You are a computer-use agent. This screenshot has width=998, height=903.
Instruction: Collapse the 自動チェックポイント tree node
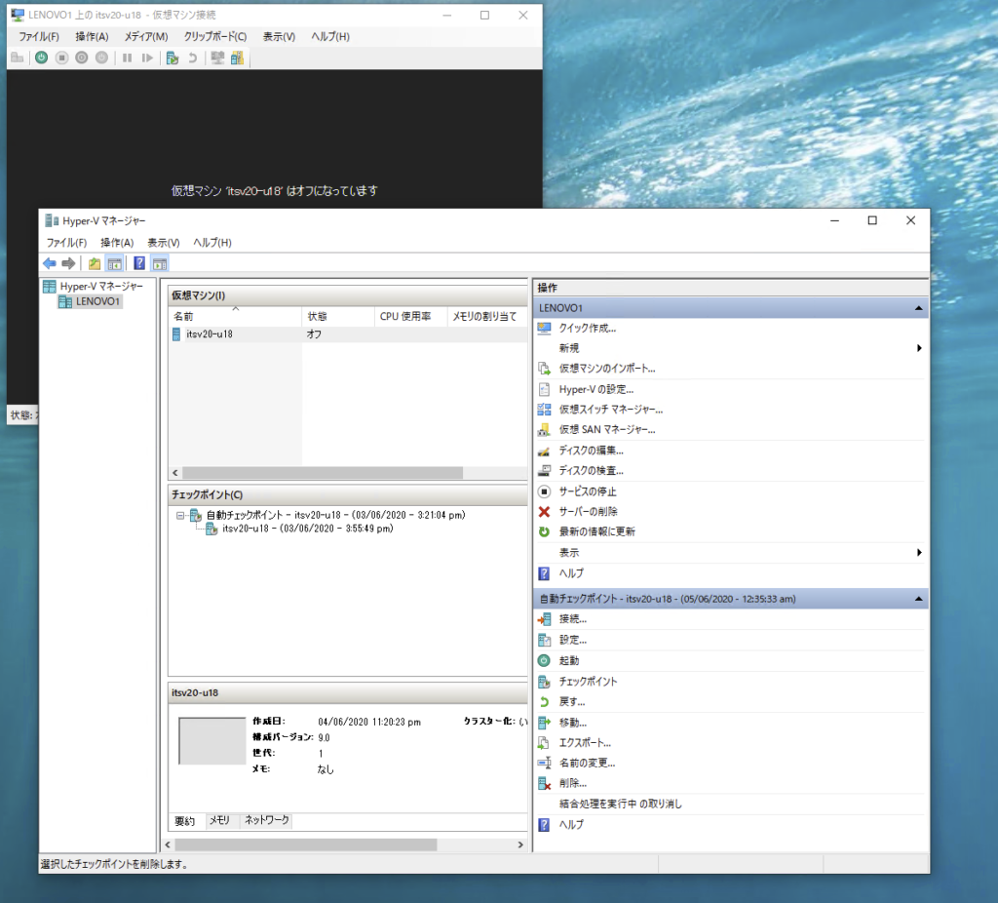[180, 515]
